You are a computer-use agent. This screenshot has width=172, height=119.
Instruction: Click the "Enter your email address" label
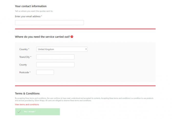pos(28,17)
